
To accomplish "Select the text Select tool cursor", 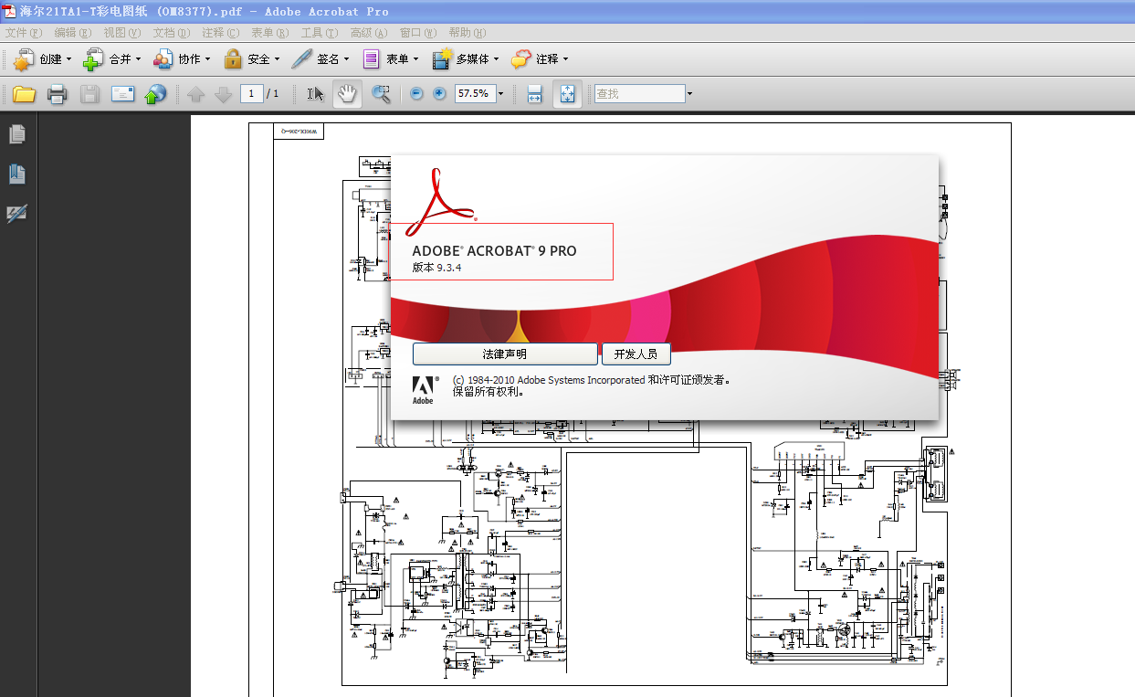I will pyautogui.click(x=315, y=93).
